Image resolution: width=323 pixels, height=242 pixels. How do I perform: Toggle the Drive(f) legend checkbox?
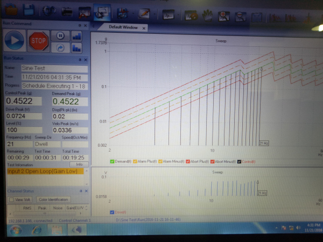tap(112, 212)
